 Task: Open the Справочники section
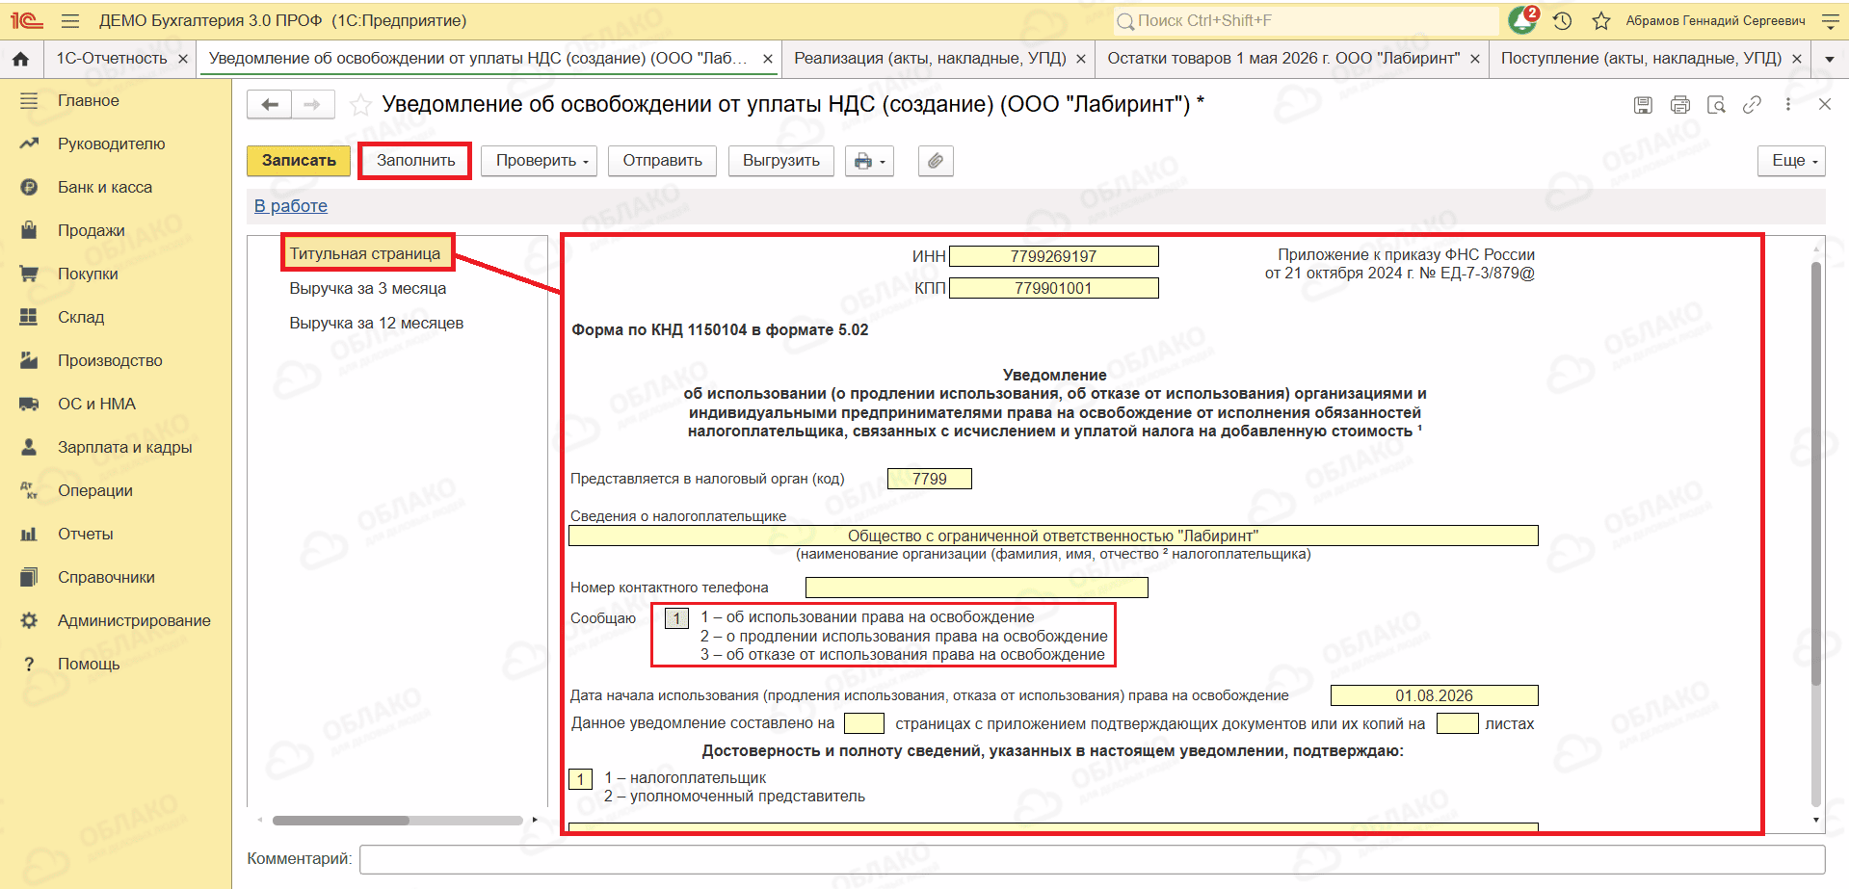click(x=106, y=577)
